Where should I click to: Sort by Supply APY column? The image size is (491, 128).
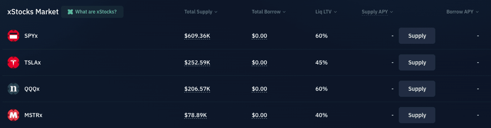coord(377,12)
